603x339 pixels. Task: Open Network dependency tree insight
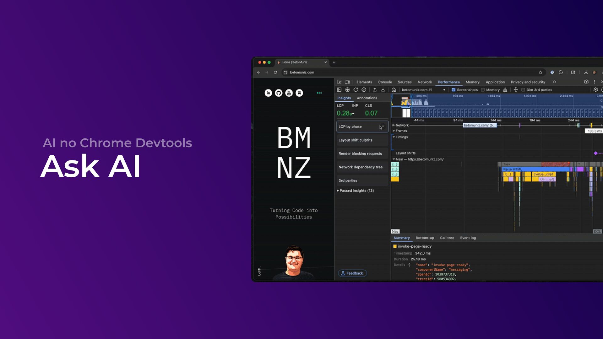(362, 167)
